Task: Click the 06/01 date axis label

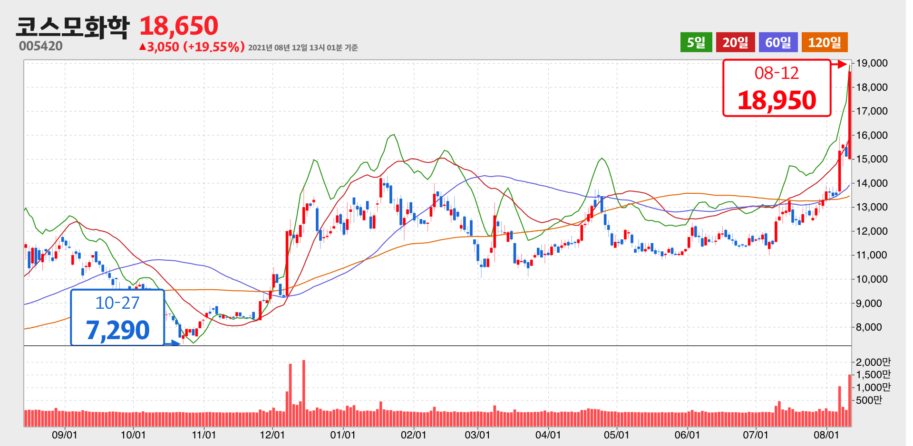Action: click(x=687, y=435)
